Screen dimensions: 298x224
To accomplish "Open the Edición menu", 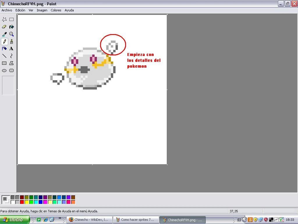I will pyautogui.click(x=20, y=10).
